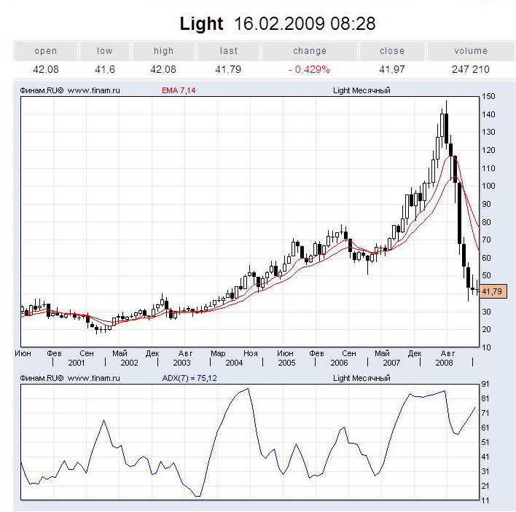
Task: Select the 'volume' column header
Action: pos(470,51)
